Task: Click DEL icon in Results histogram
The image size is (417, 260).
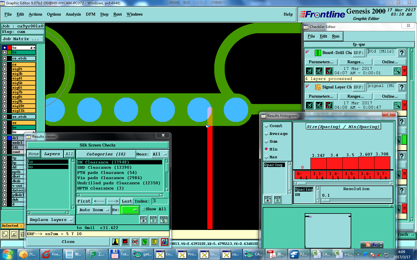Action: [x=268, y=199]
